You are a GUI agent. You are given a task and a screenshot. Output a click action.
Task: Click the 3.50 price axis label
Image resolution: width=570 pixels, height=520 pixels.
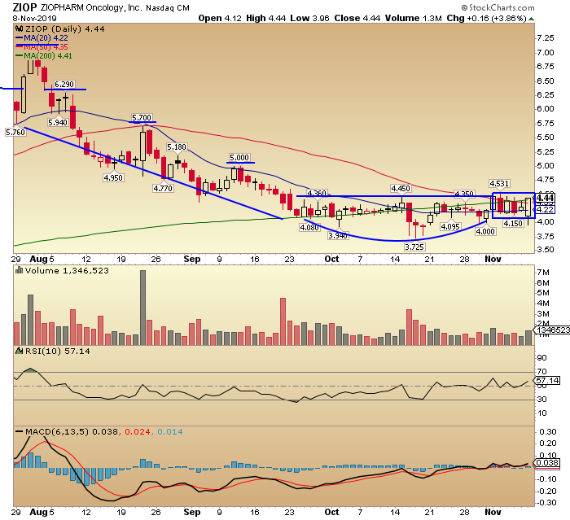pyautogui.click(x=546, y=250)
